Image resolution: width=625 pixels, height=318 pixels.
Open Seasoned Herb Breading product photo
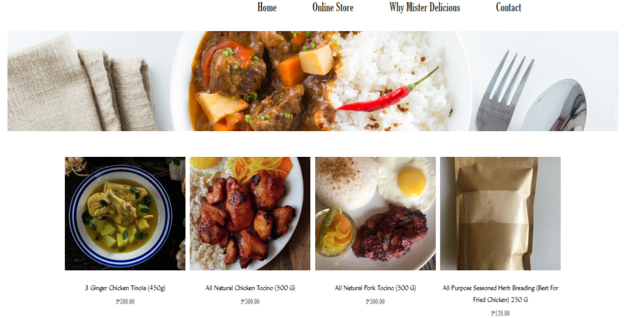[500, 214]
